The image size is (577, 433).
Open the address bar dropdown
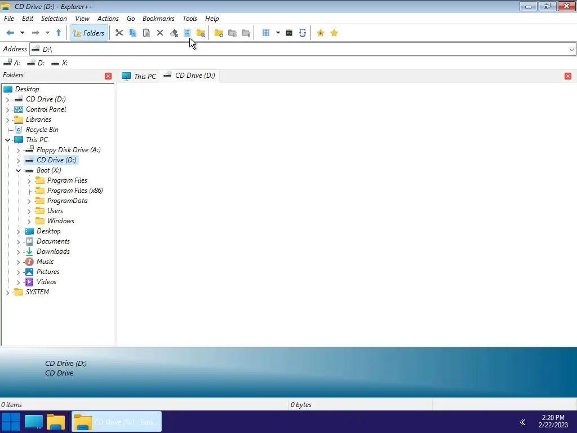point(571,50)
